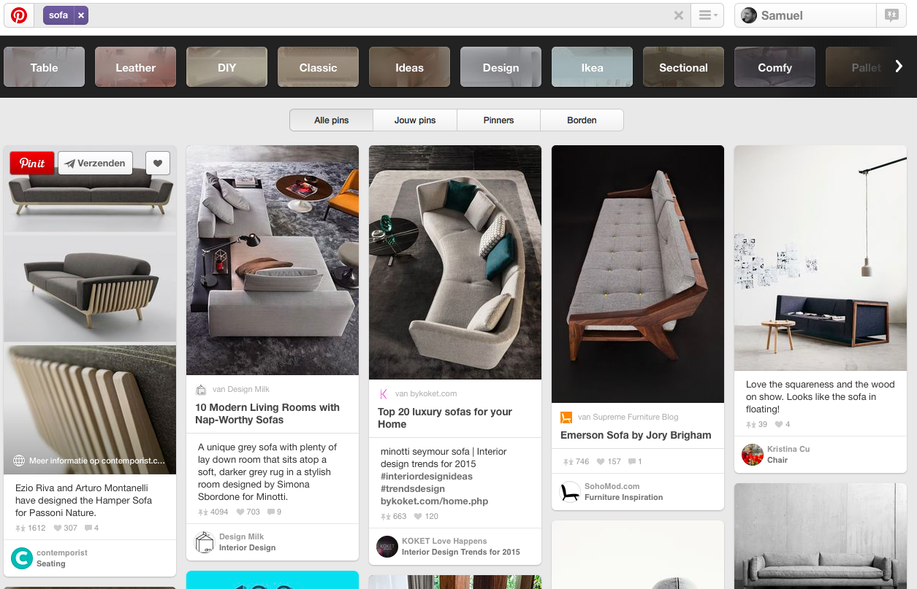Visit van Supreme Furniture Blog source

tap(628, 417)
